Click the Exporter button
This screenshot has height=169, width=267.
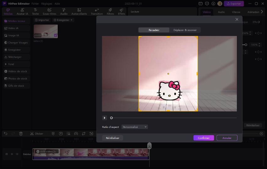tap(234, 3)
